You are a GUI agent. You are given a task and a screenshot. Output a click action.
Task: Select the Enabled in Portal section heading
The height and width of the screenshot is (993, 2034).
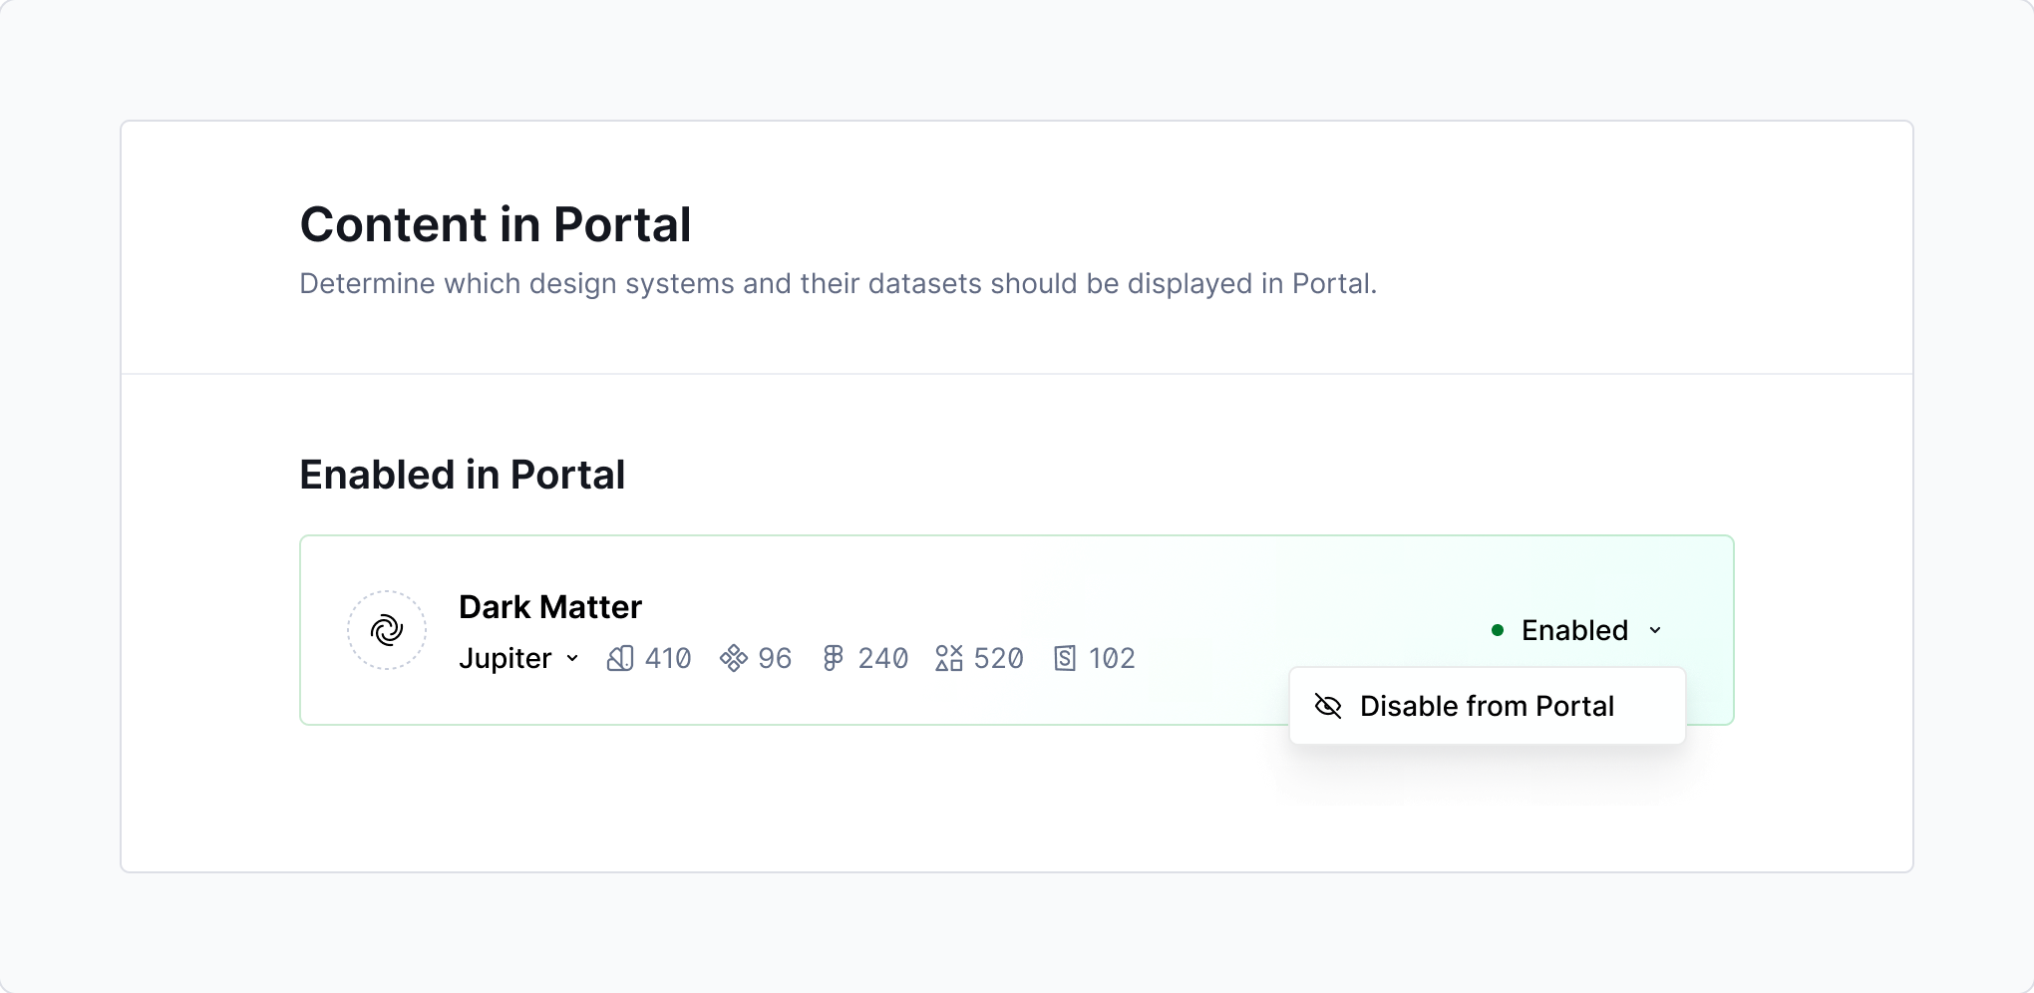(x=462, y=475)
